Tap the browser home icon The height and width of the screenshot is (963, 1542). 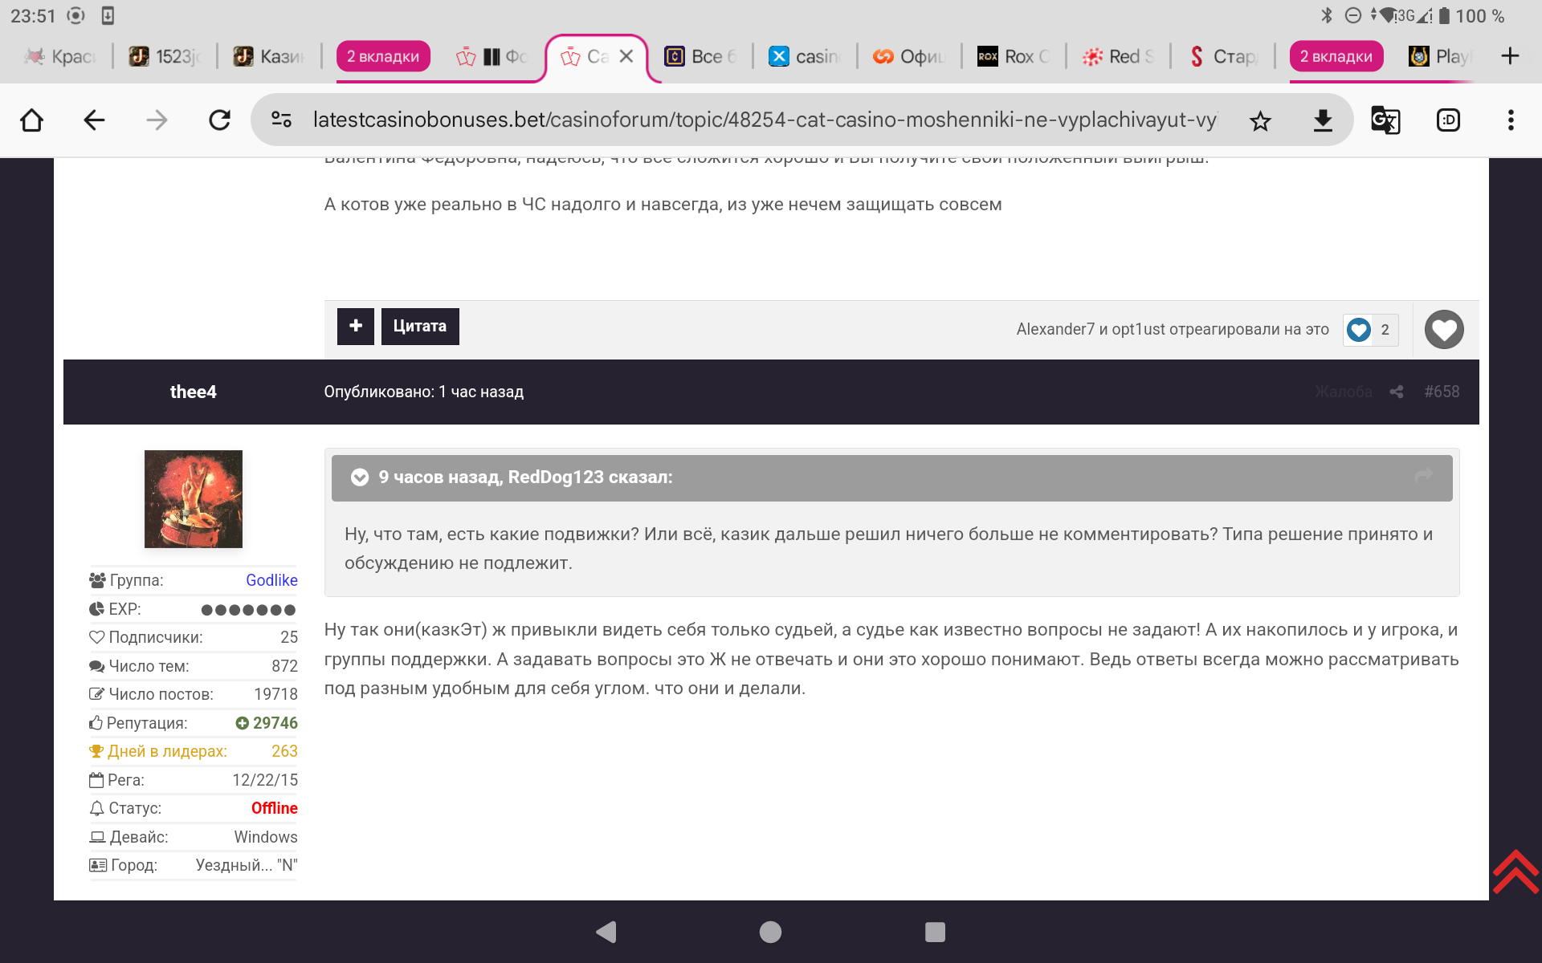tap(32, 120)
